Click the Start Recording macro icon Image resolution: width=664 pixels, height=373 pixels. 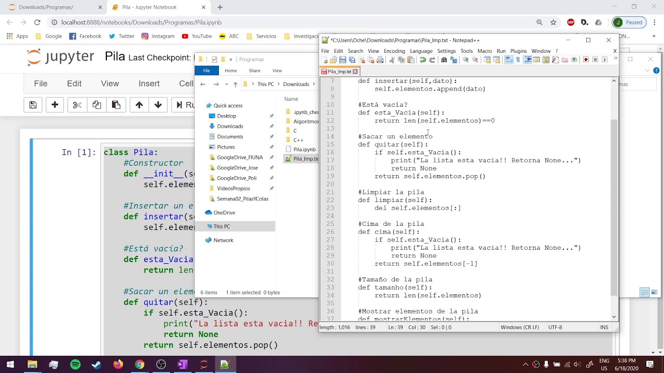586,60
